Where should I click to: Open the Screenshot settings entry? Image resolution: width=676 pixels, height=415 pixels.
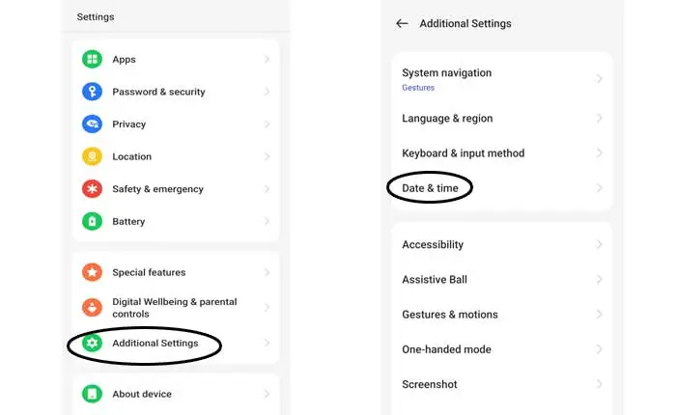429,384
